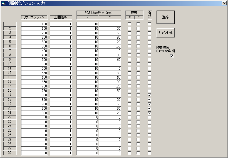Viewport: 228px width, 158px height.
Task: Toggle the 印刷範囲 (Box) の印刷 checkbox
Action: point(172,56)
